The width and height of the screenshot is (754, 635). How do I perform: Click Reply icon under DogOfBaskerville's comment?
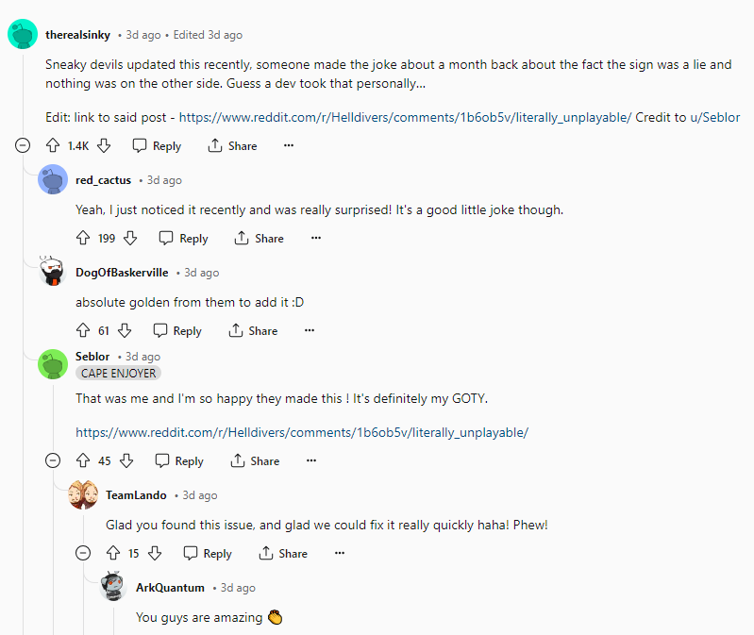coord(160,330)
